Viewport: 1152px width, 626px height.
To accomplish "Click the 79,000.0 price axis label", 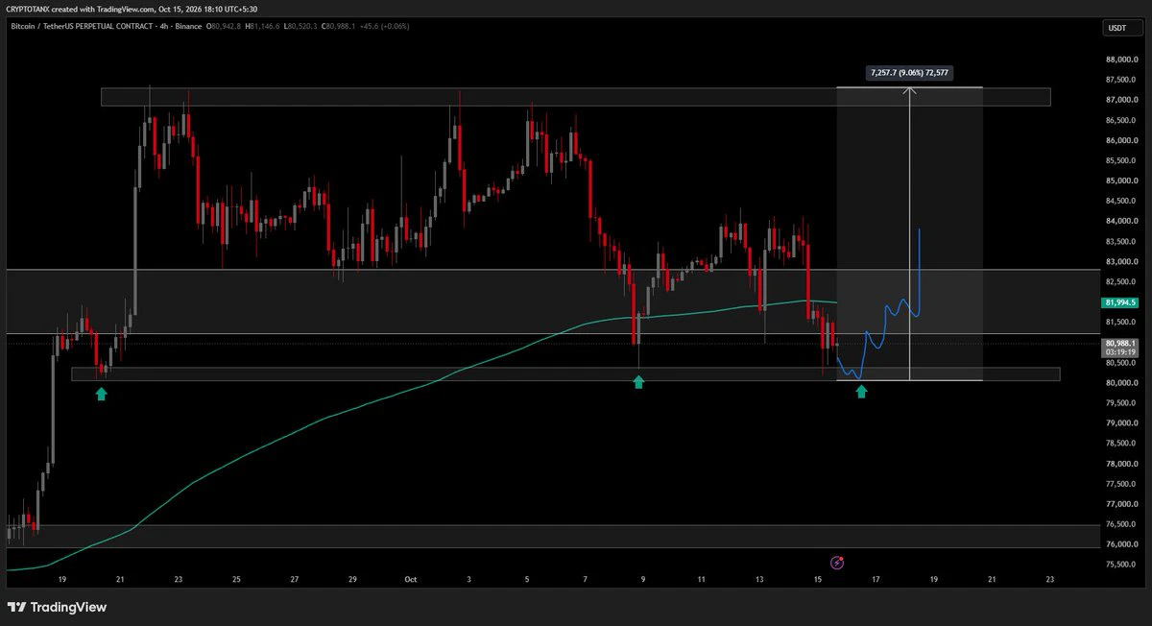I will [x=1121, y=422].
